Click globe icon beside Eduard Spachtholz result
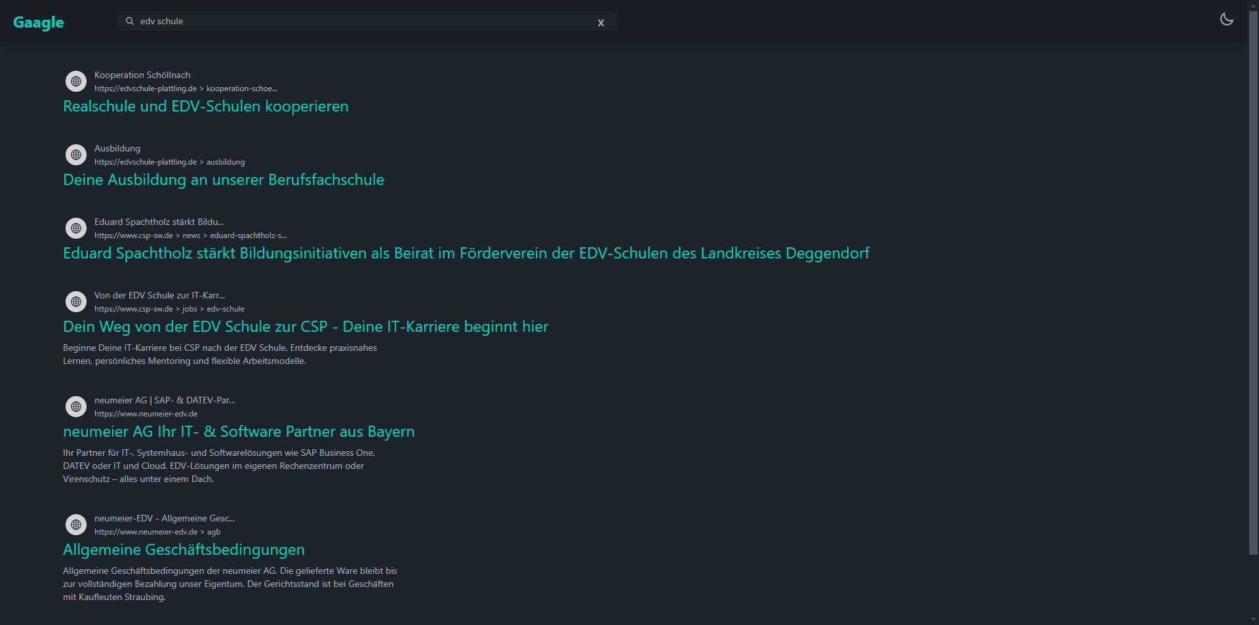Image resolution: width=1259 pixels, height=625 pixels. [76, 228]
